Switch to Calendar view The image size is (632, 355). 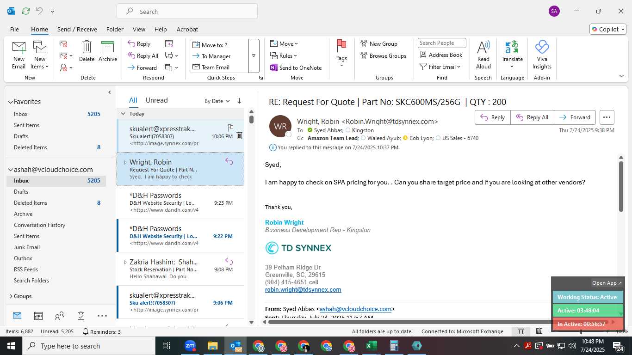pyautogui.click(x=38, y=316)
